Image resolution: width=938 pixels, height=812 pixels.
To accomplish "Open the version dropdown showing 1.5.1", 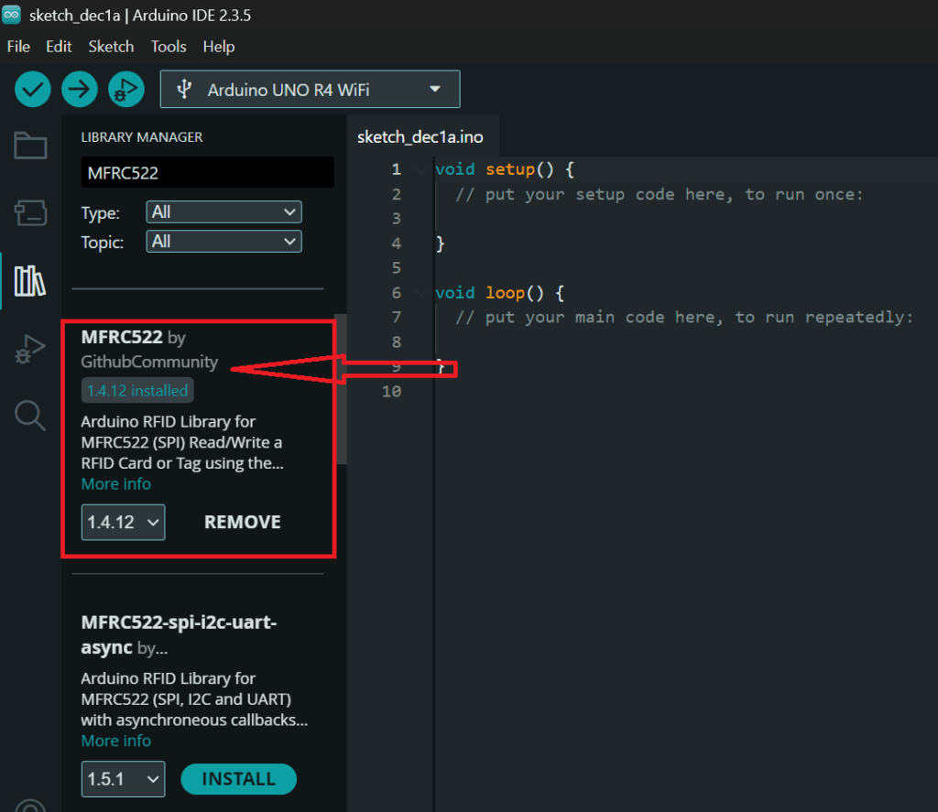I will tap(123, 779).
